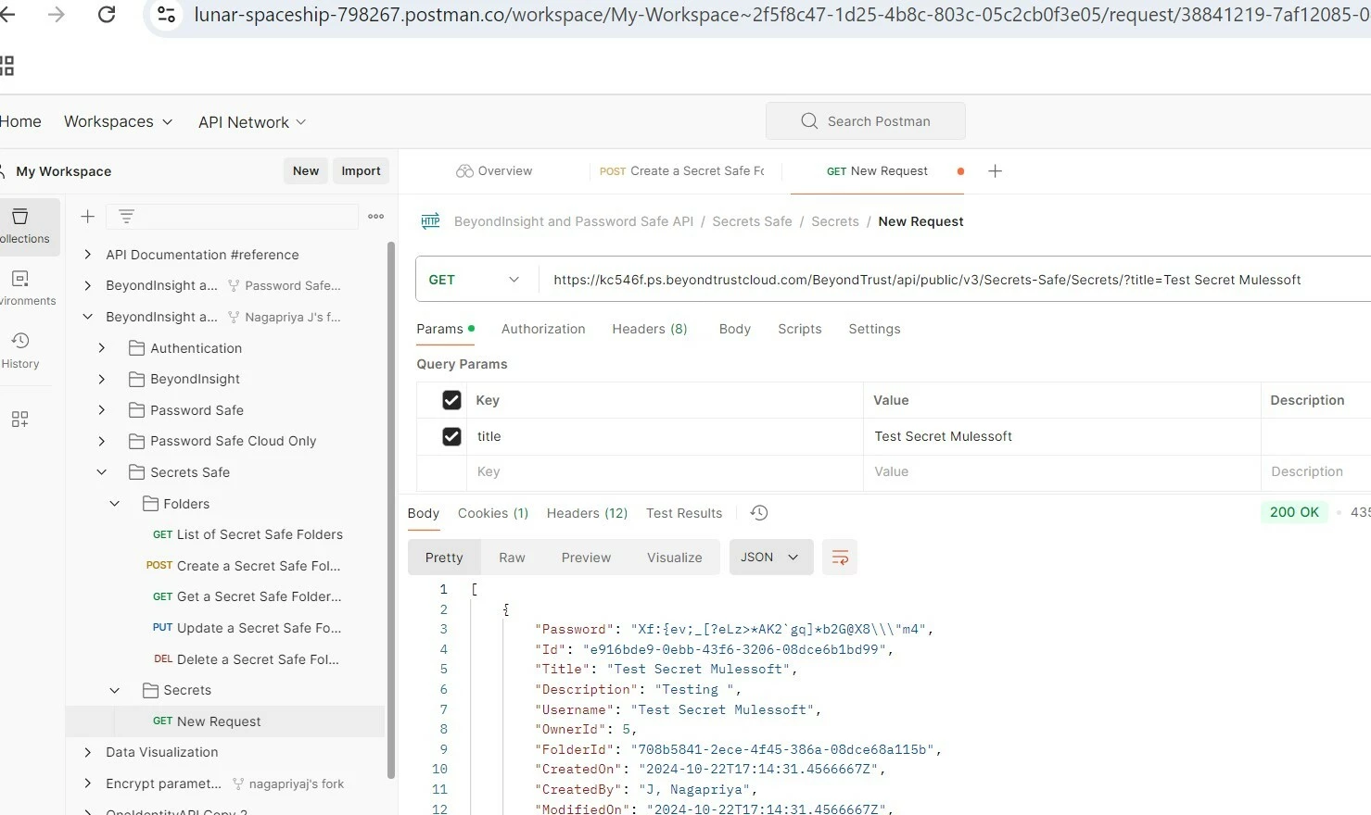Switch to Headers (8) request tab
Image resolution: width=1371 pixels, height=815 pixels.
tap(650, 329)
